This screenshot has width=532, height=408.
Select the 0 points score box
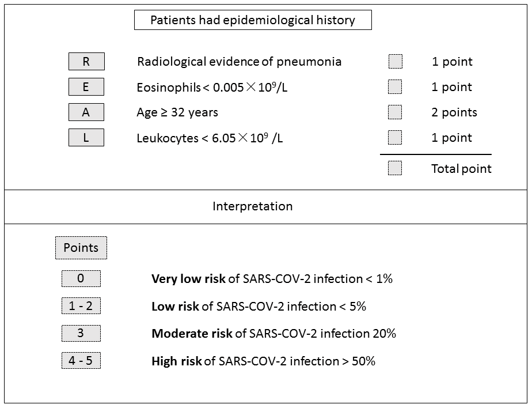pos(81,279)
